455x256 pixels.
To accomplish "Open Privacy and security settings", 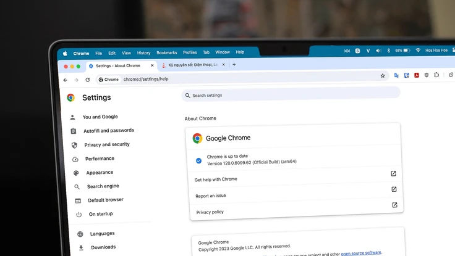I will coord(107,144).
